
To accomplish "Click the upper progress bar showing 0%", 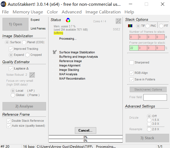I will pos(85,137).
